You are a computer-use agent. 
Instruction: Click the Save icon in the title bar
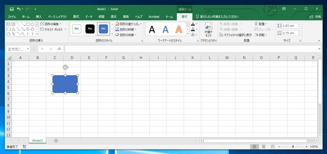click(12, 9)
